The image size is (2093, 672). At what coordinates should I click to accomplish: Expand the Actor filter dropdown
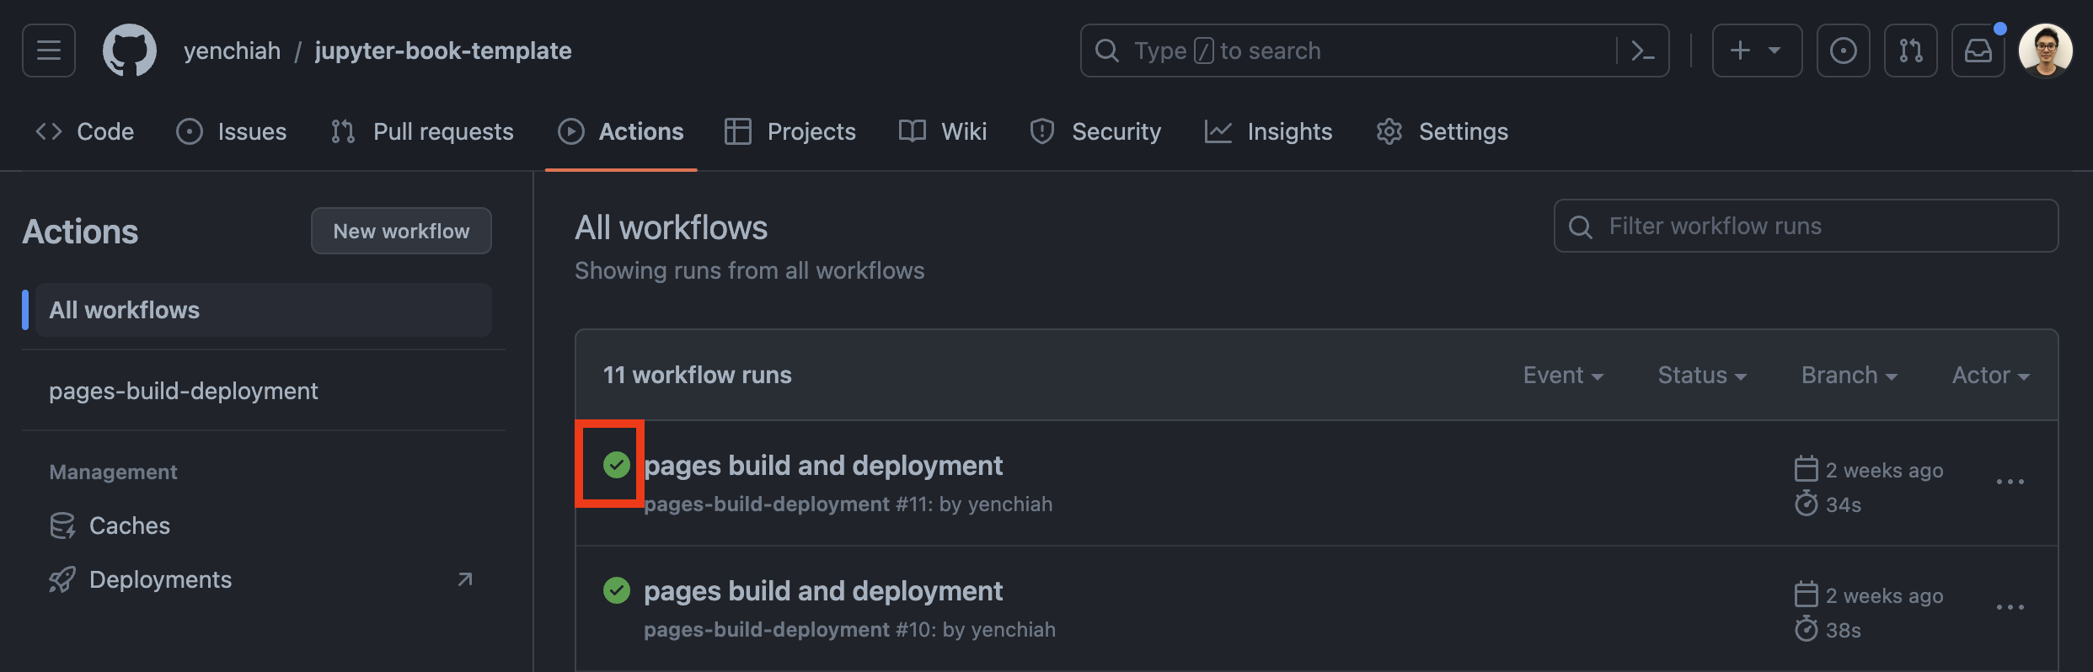pos(1990,376)
